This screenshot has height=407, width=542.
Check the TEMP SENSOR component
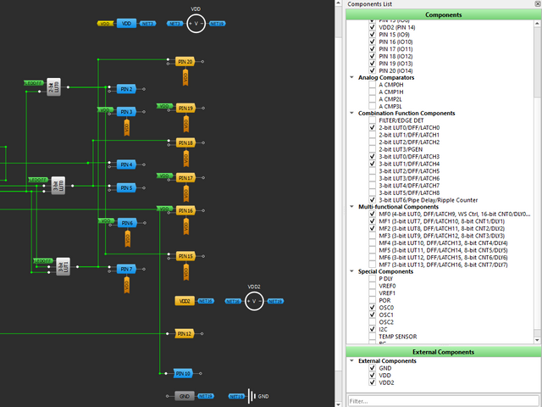pos(373,337)
